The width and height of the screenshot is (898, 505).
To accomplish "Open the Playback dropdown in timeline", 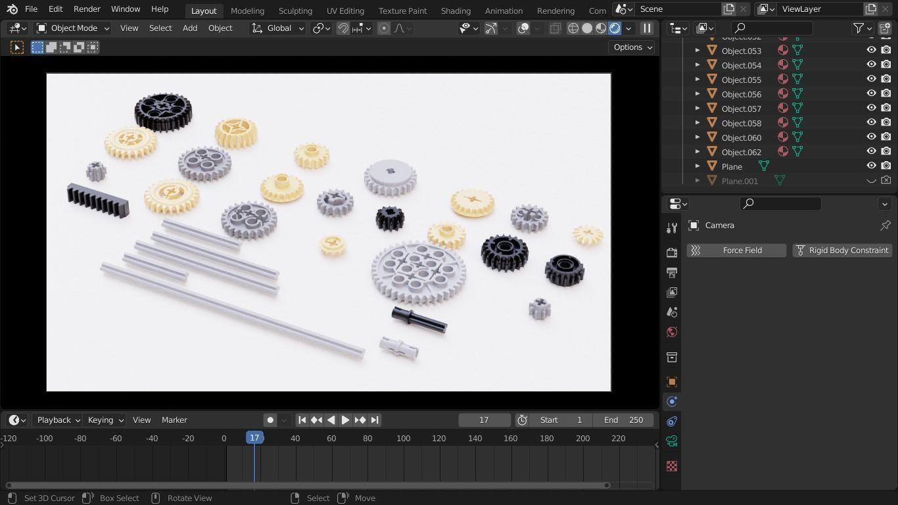I will coord(57,420).
